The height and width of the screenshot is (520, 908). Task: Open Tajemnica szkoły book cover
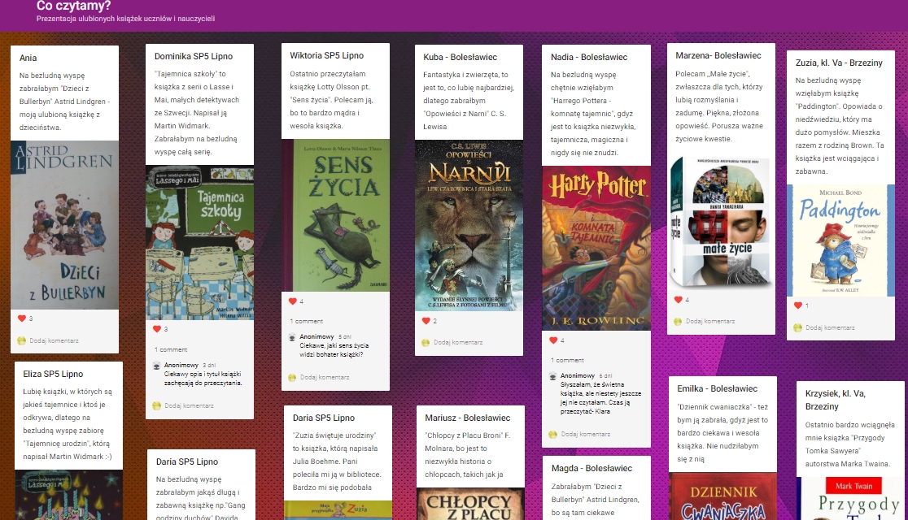click(x=200, y=243)
